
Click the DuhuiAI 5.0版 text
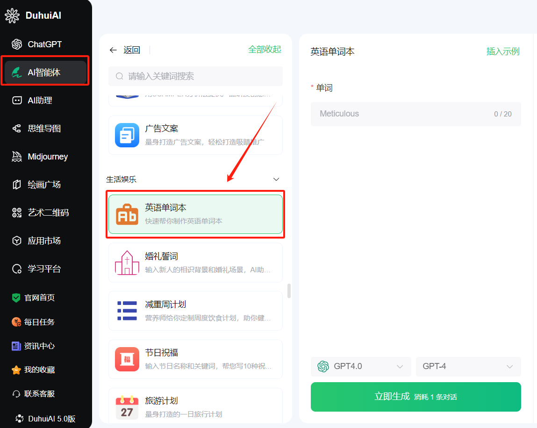click(52, 419)
